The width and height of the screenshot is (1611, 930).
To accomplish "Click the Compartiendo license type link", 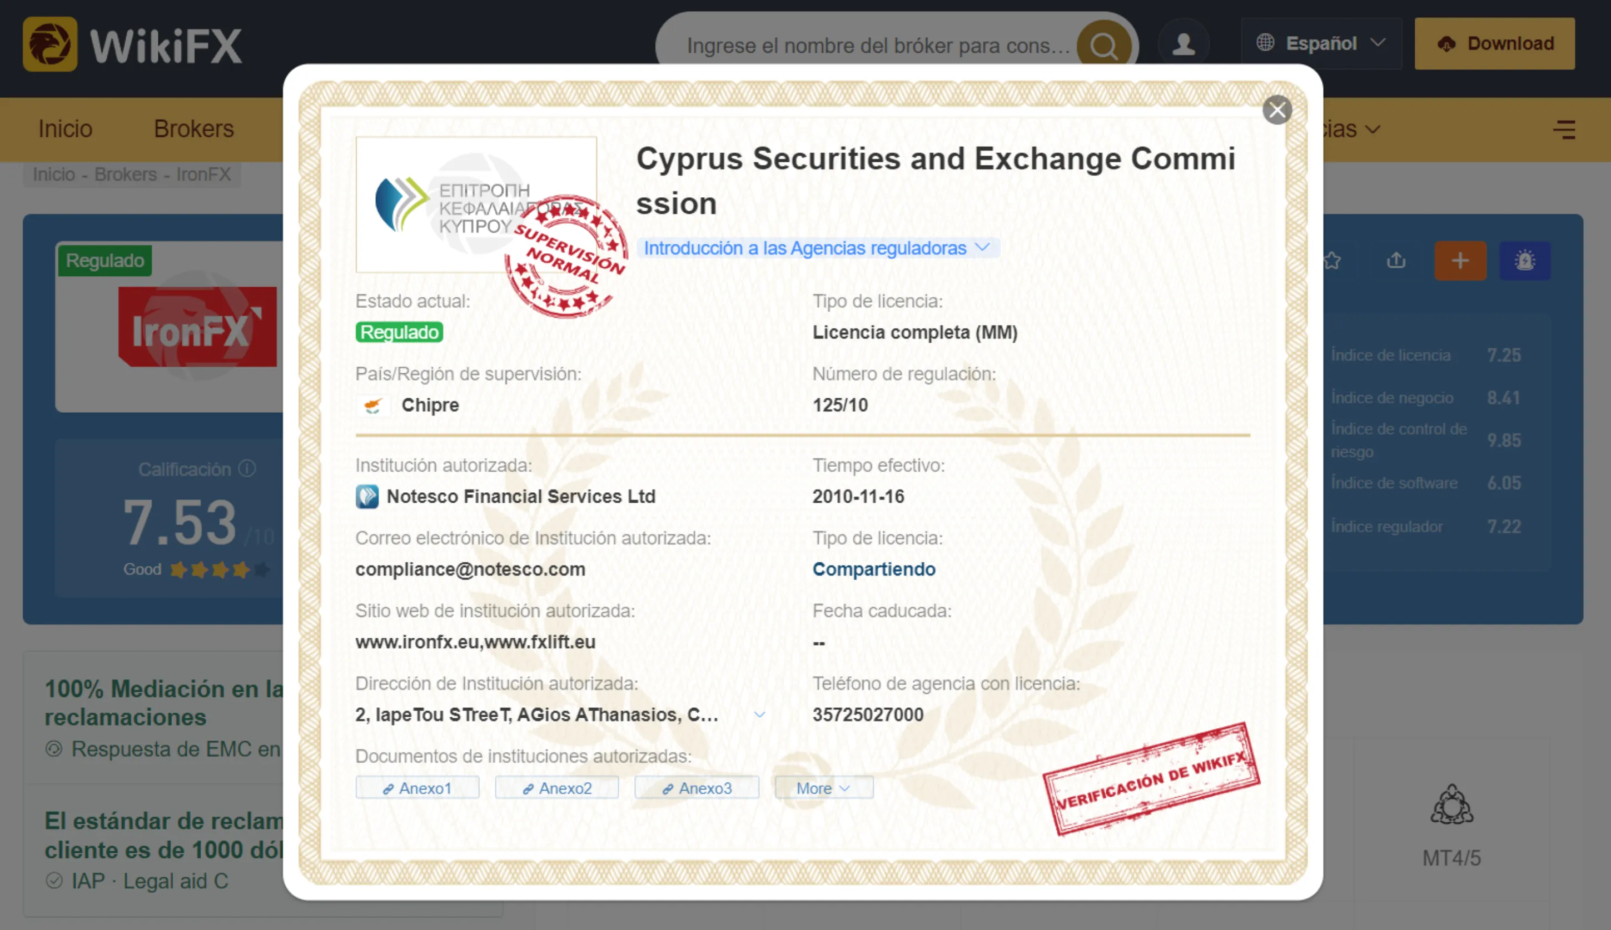I will coord(873,569).
